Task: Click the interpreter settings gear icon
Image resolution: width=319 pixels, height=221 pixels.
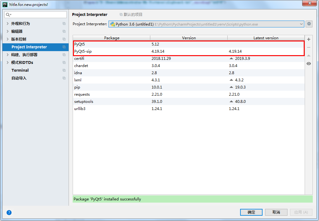Action: 309,24
